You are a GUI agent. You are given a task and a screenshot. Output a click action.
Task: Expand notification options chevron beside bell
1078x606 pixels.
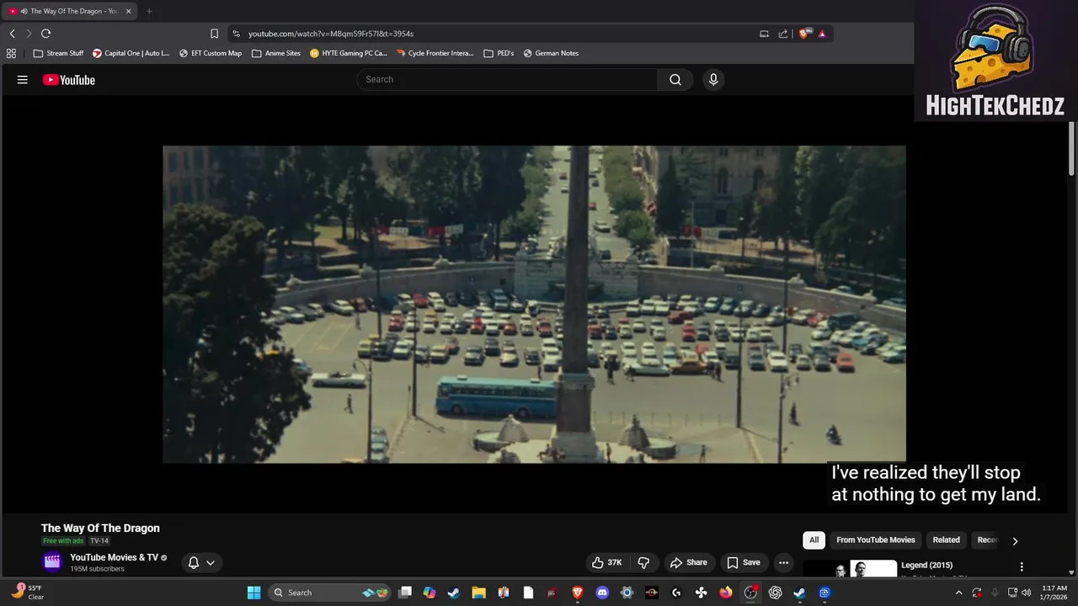[211, 562]
